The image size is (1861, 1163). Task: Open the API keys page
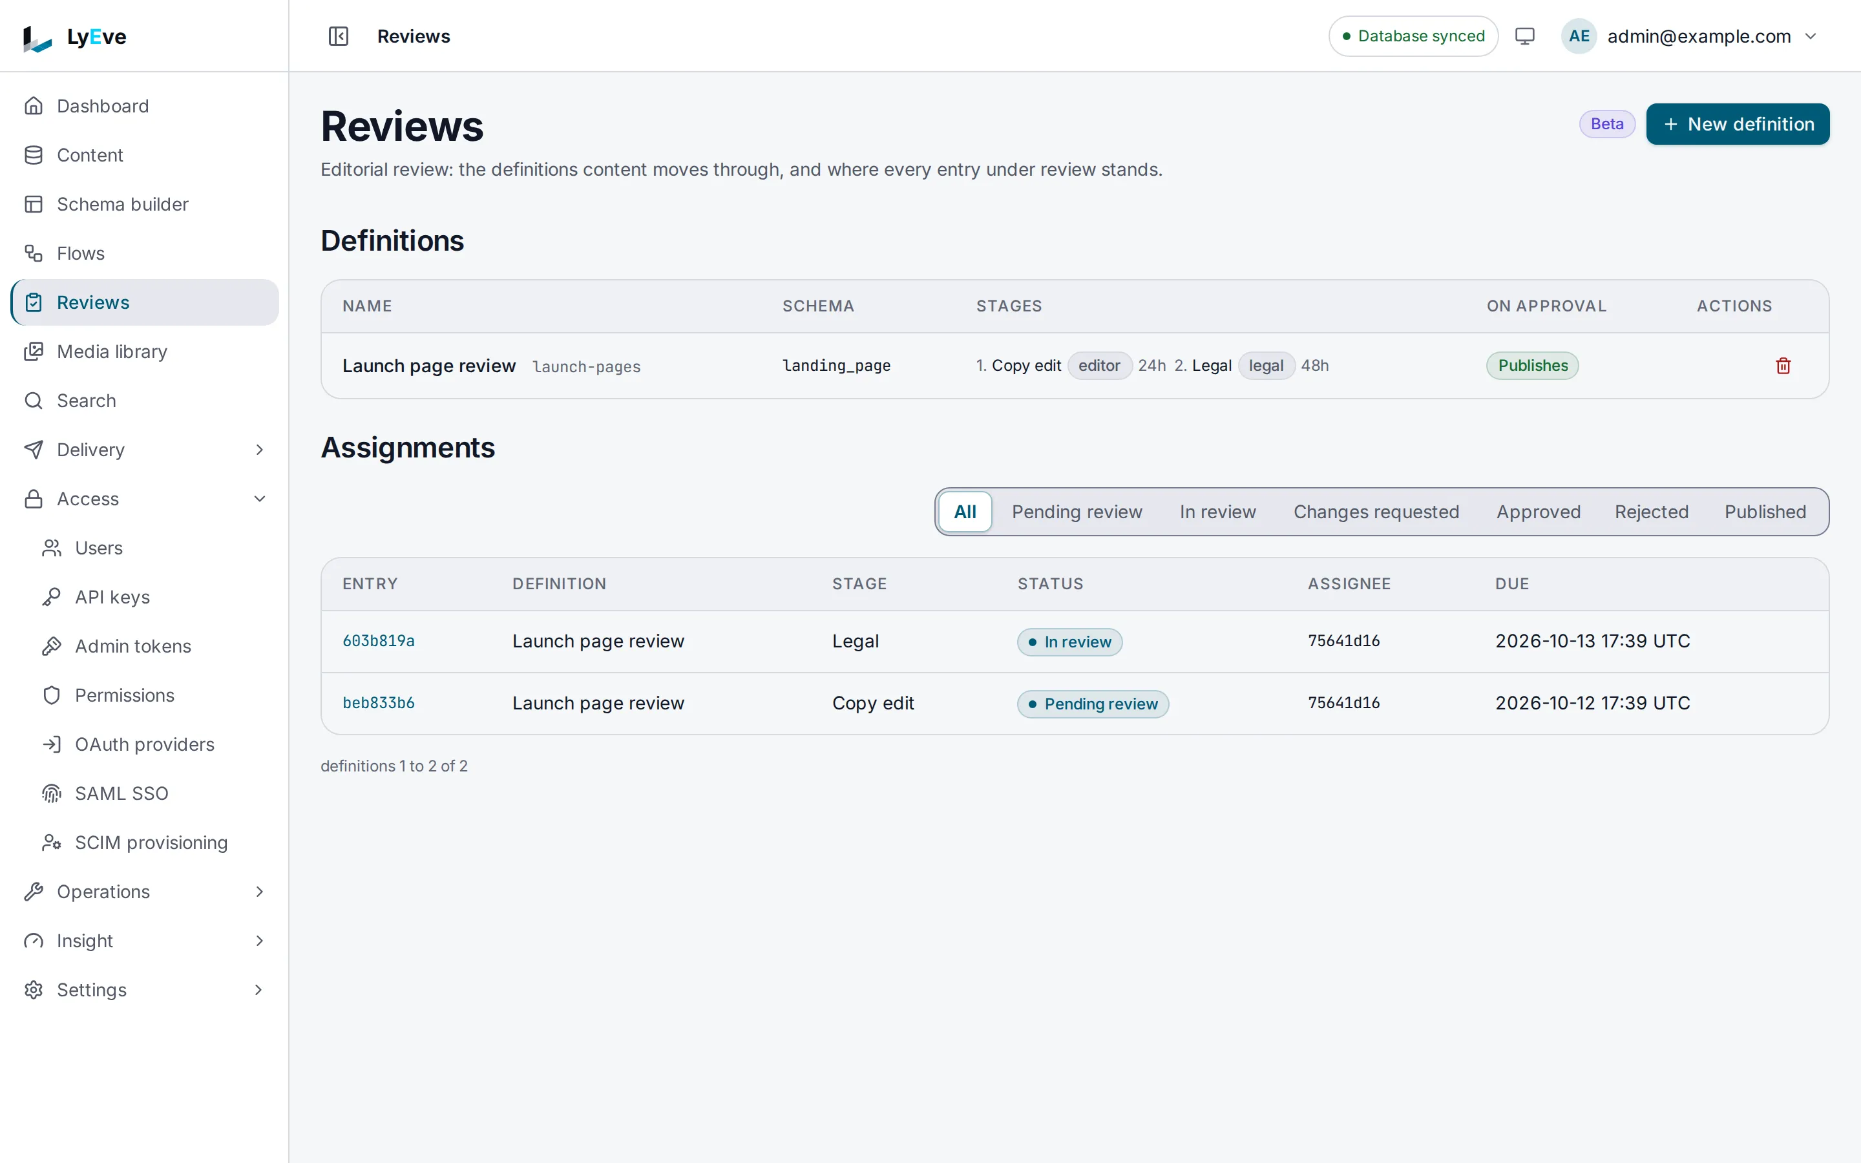154,597
